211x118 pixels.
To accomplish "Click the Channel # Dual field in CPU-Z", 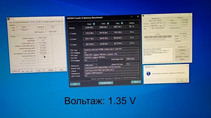I will point(52,27).
